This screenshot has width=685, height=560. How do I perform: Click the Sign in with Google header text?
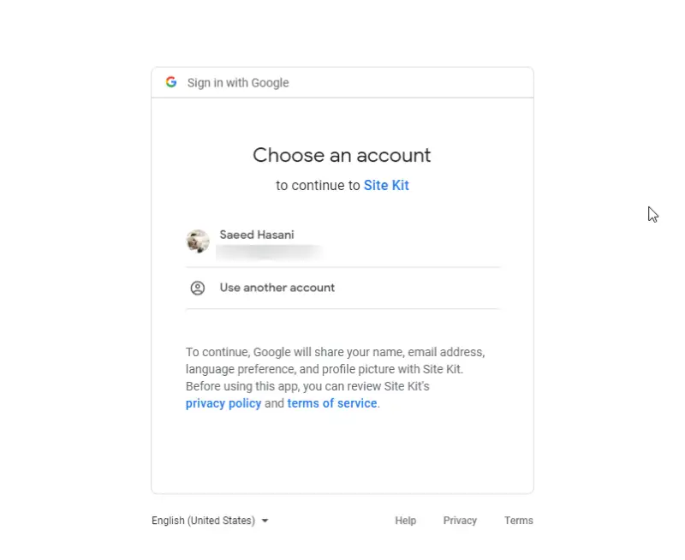coord(238,83)
